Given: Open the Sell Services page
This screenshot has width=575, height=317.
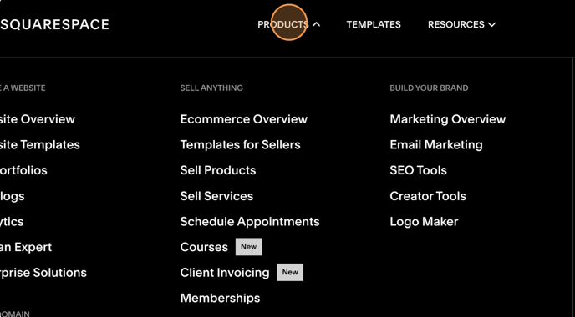Looking at the screenshot, I should point(216,196).
